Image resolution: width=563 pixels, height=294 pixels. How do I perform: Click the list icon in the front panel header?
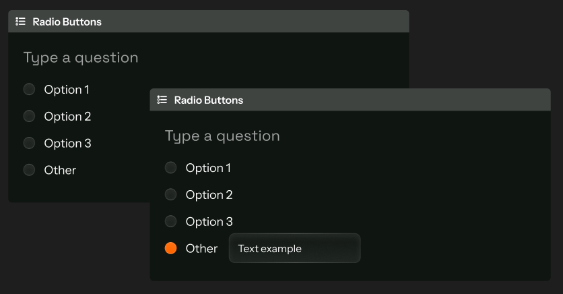pyautogui.click(x=162, y=100)
